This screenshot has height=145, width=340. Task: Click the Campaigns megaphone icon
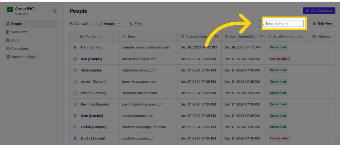point(8,49)
